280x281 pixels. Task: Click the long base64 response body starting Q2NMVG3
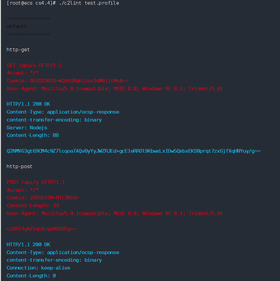pyautogui.click(x=134, y=151)
